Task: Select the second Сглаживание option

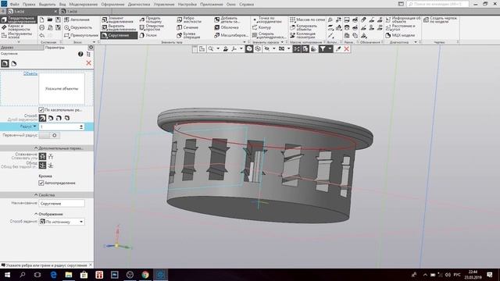Action: [x=51, y=156]
